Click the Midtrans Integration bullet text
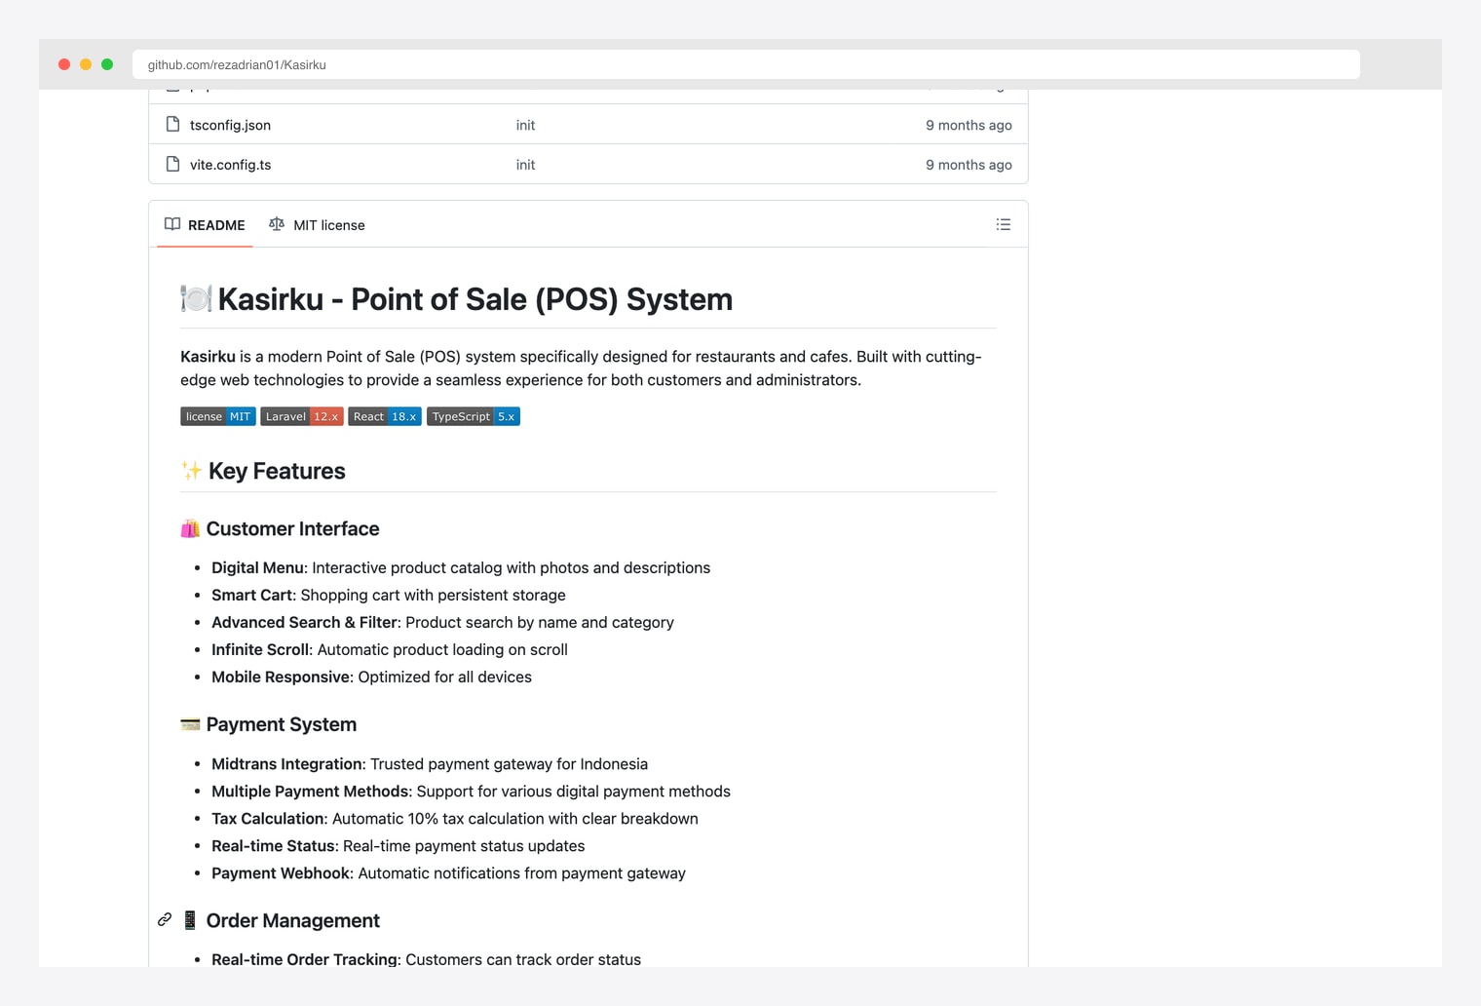Screen dimensions: 1481x1006 pyautogui.click(x=430, y=764)
